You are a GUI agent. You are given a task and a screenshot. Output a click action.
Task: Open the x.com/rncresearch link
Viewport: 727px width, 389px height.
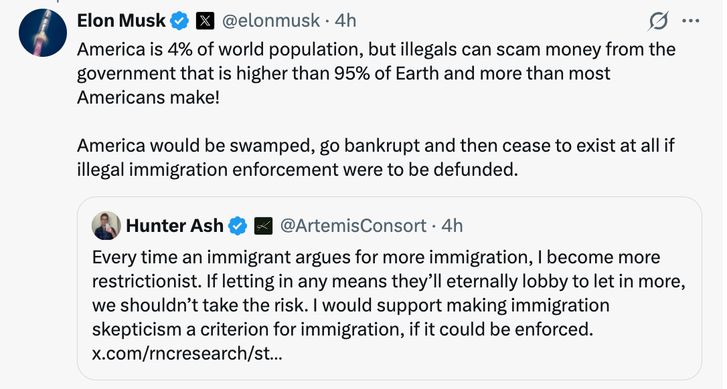click(187, 354)
